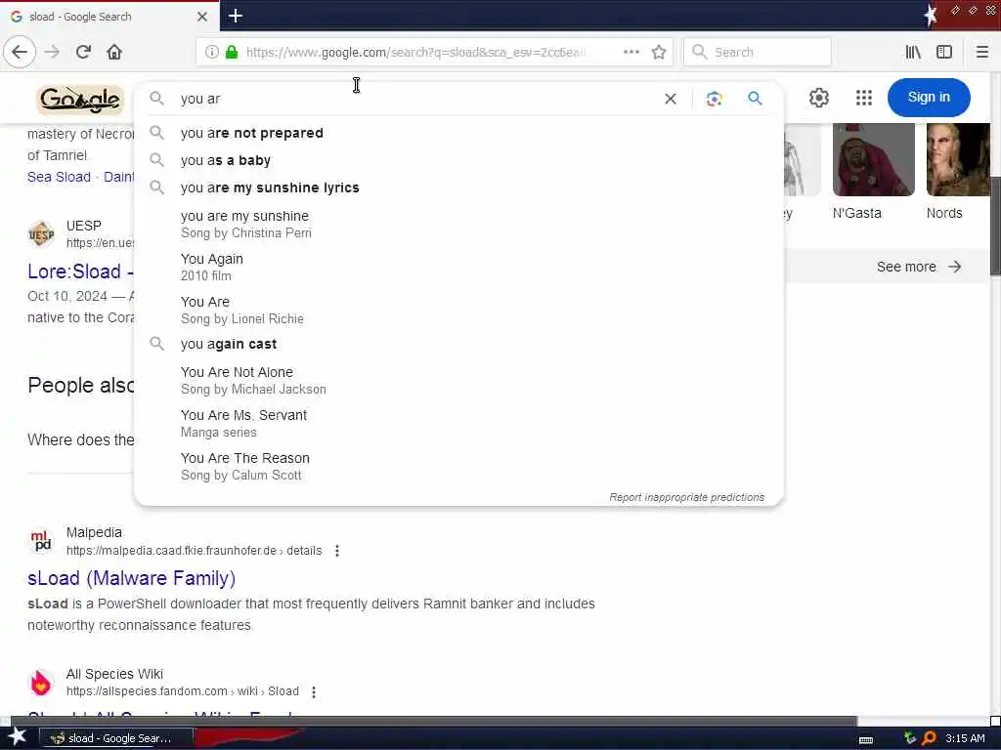Search by image with the Google Lens icon
This screenshot has height=750, width=1001.
click(714, 99)
